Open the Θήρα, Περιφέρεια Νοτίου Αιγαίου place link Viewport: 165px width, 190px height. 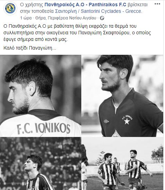point(66,18)
